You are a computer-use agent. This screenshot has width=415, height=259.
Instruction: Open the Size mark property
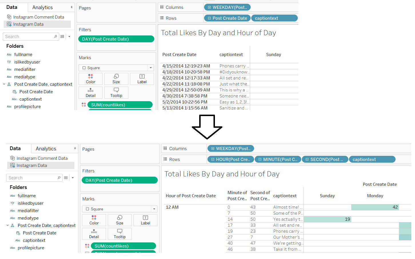116,79
